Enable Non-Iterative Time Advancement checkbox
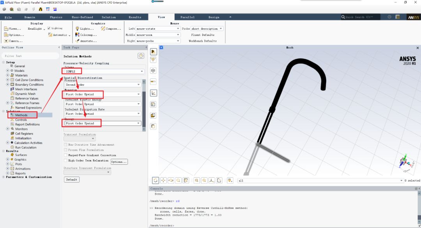This screenshot has height=228, width=421. point(65,145)
